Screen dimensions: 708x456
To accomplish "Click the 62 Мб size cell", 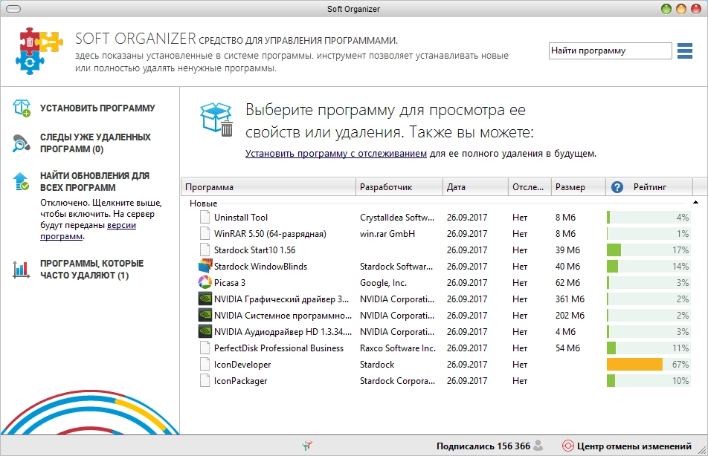I will [x=567, y=282].
